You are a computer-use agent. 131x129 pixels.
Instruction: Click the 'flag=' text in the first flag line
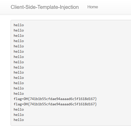[x=19, y=99]
